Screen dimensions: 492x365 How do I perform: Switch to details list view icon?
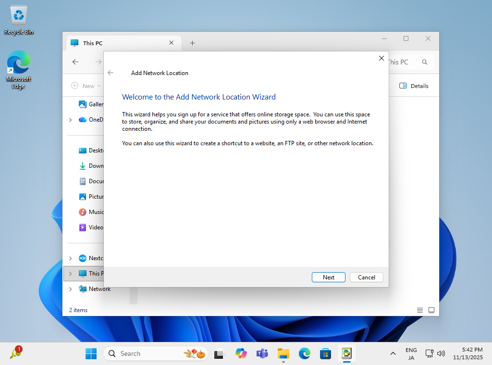pos(420,310)
